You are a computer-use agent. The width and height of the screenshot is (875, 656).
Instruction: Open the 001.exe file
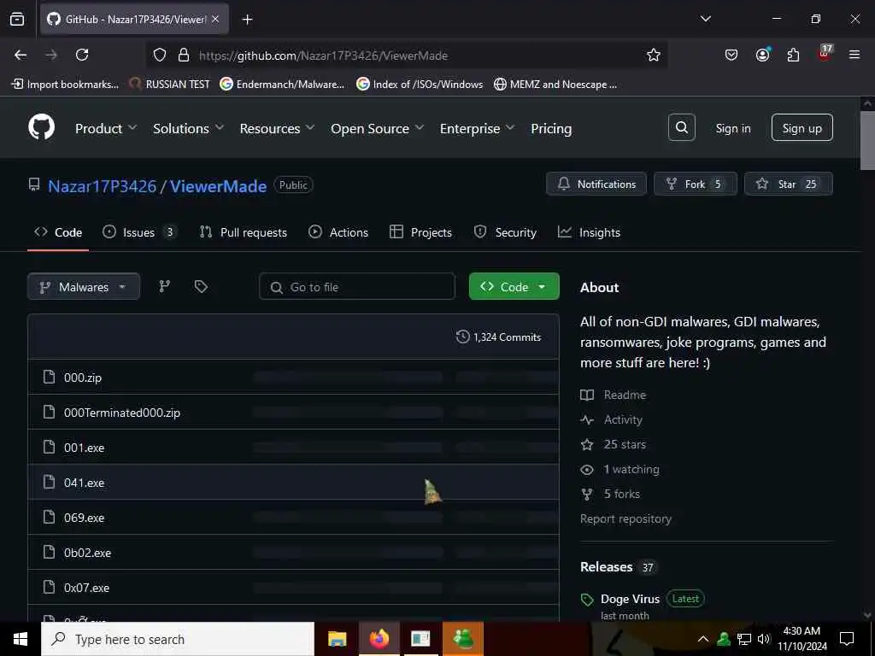84,448
